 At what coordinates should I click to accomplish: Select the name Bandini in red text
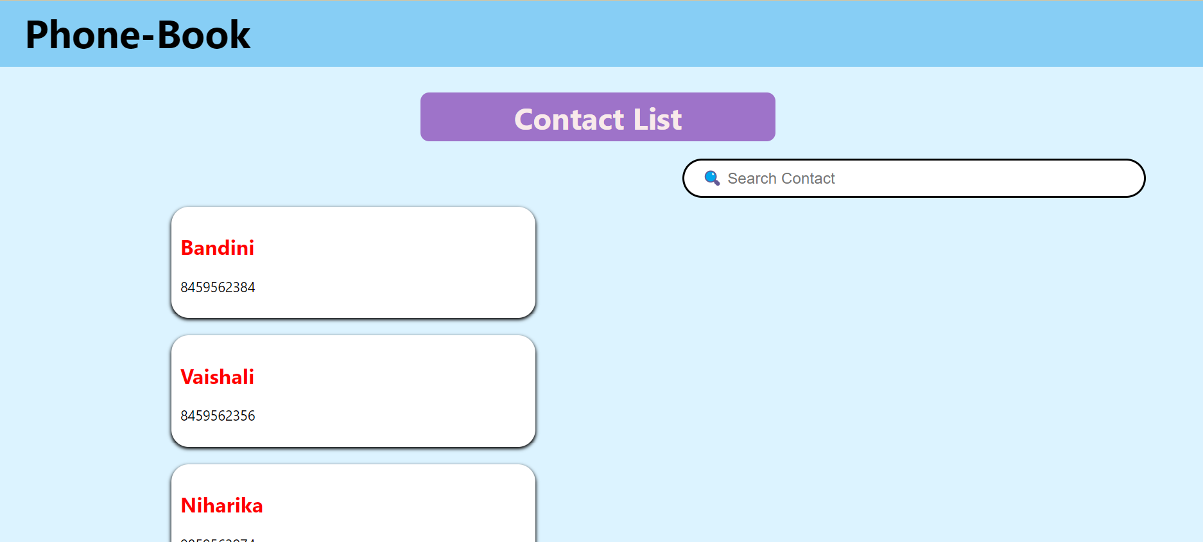(217, 248)
